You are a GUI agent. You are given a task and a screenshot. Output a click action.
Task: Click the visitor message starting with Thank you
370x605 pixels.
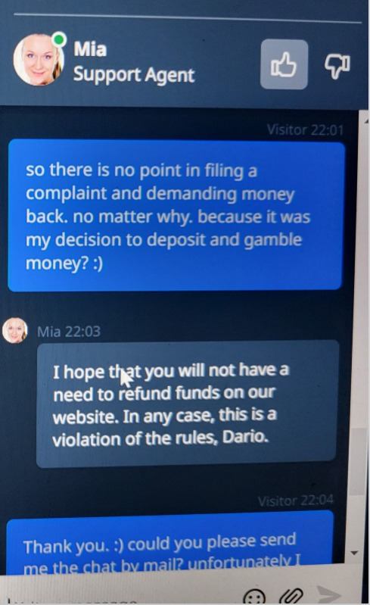[x=169, y=544]
